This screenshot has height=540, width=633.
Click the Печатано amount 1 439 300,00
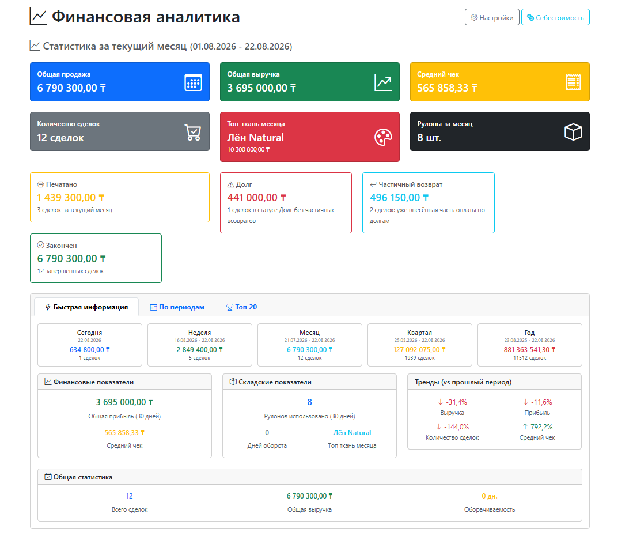pyautogui.click(x=71, y=198)
